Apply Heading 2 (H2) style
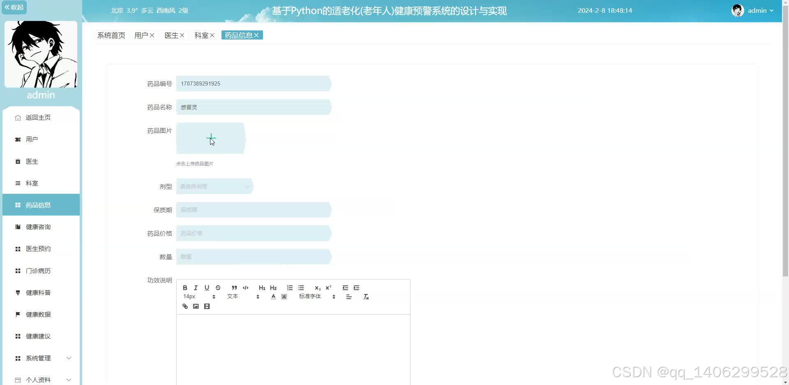Screen dimensions: 789x385 (273, 288)
